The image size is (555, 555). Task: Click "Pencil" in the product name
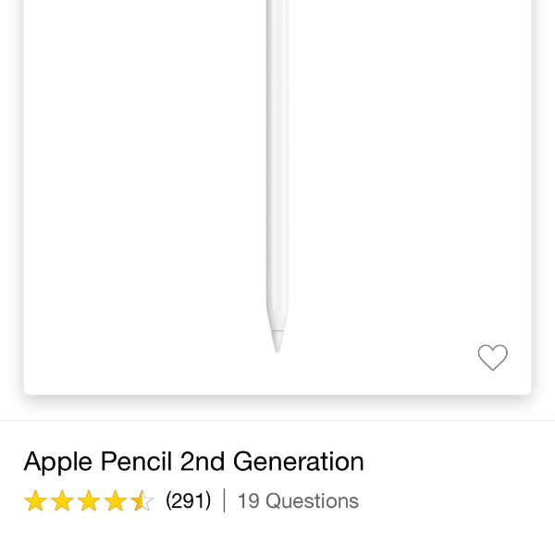pyautogui.click(x=136, y=462)
